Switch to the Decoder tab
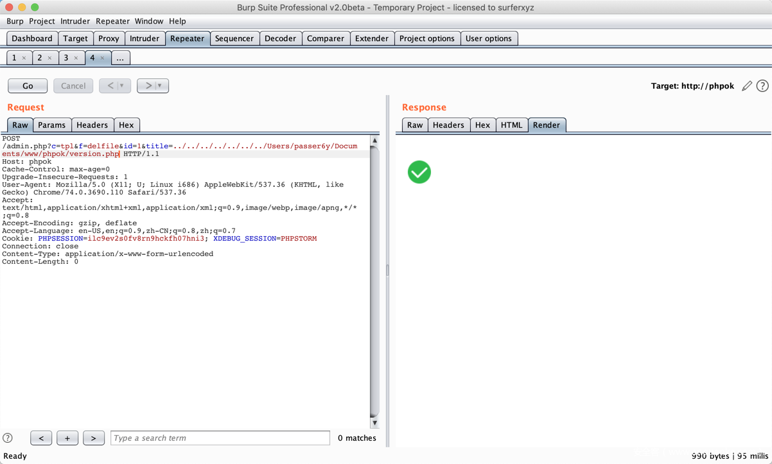Viewport: 772px width, 464px height. (x=281, y=39)
